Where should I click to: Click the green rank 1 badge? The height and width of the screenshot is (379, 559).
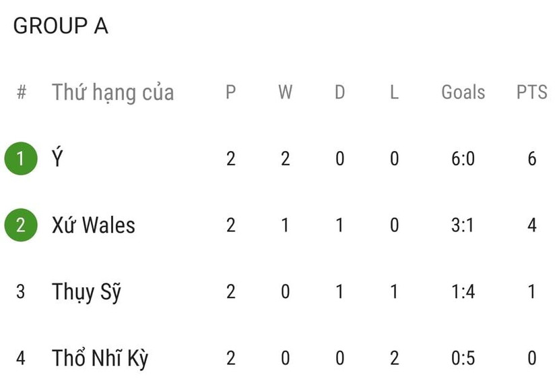[20, 159]
